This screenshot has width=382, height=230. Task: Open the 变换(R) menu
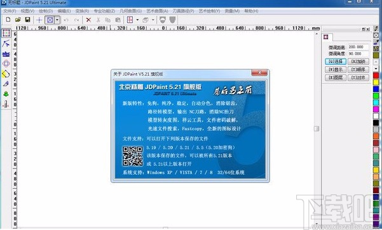[x=82, y=11]
